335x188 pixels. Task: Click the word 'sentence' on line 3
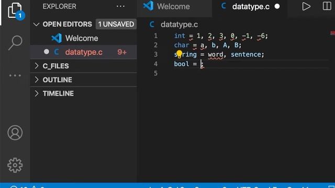(x=246, y=54)
